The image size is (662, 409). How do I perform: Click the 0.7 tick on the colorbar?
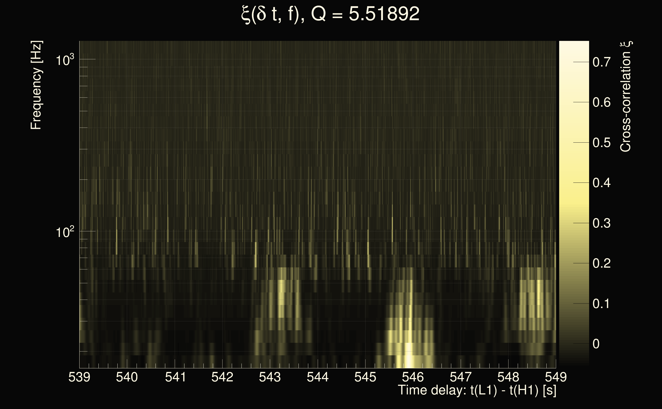pos(601,62)
